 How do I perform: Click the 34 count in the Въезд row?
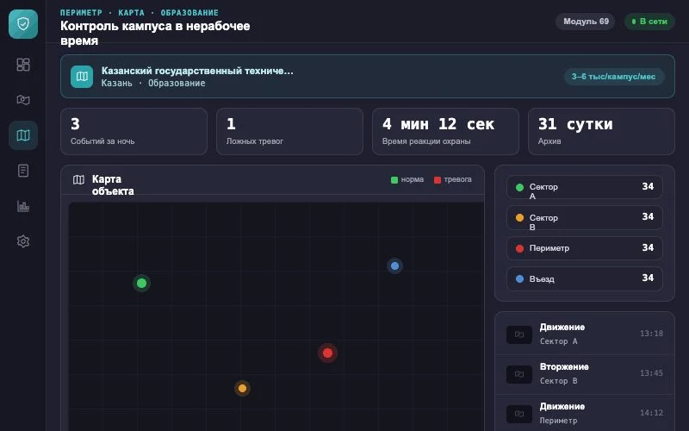pos(648,278)
